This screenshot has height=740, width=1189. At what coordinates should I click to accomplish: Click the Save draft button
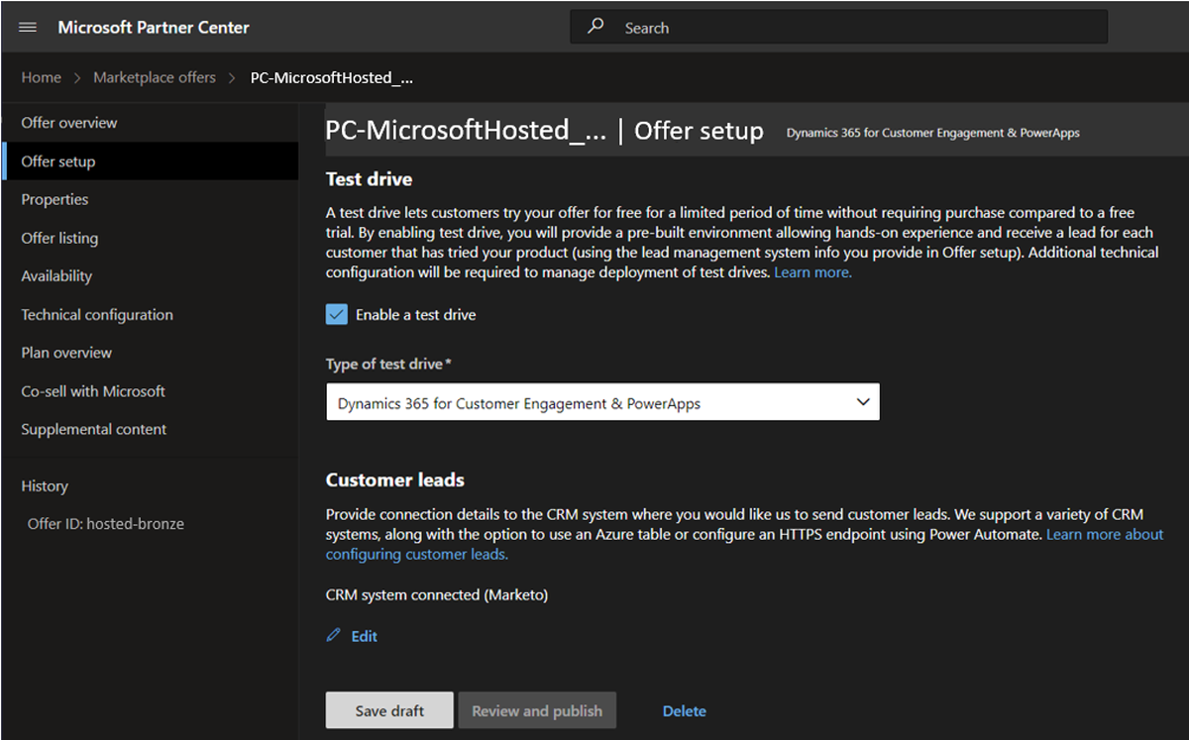(x=389, y=710)
